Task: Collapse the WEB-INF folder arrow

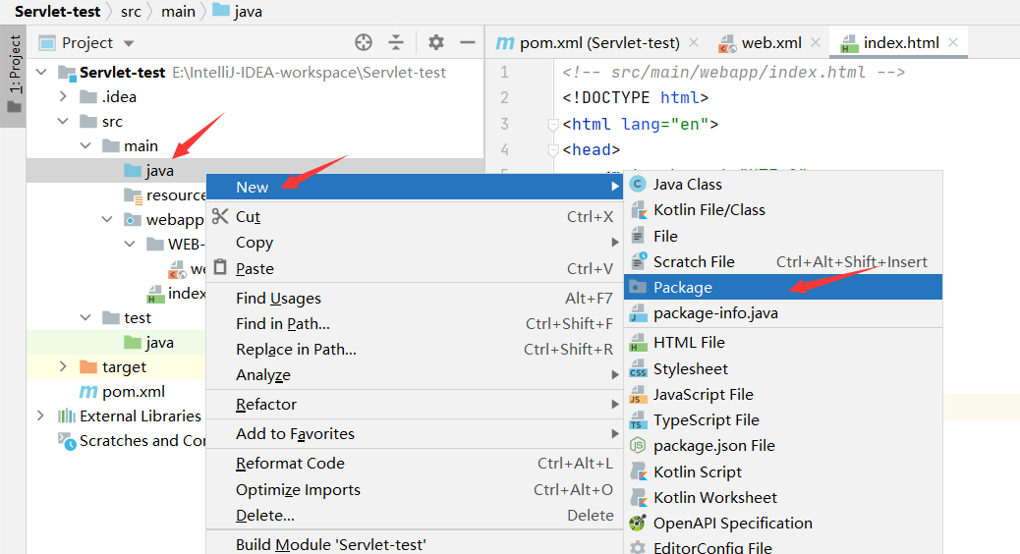Action: (130, 244)
